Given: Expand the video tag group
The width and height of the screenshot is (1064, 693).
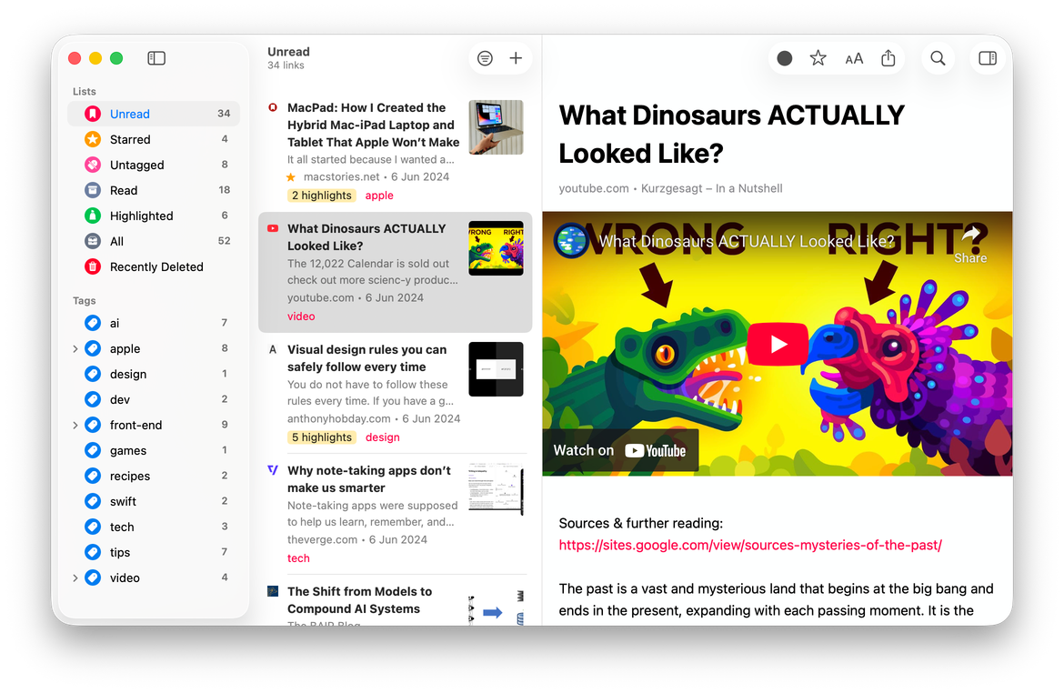Looking at the screenshot, I should (x=74, y=577).
